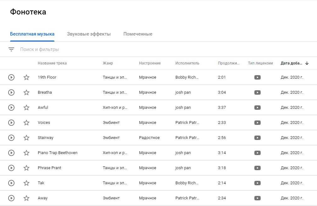Switch to the Звуковые эффекты tab
The image size is (317, 206).
click(89, 34)
